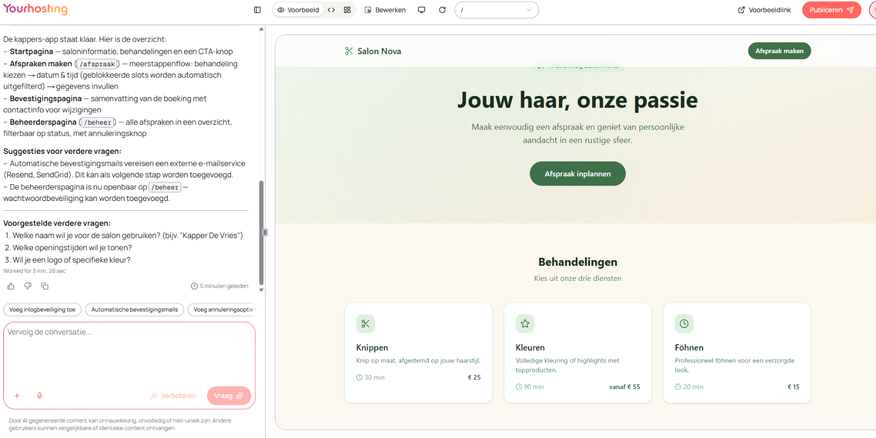
Task: Select question 'Wil je een logo of specifieke kleur?'
Action: (72, 260)
